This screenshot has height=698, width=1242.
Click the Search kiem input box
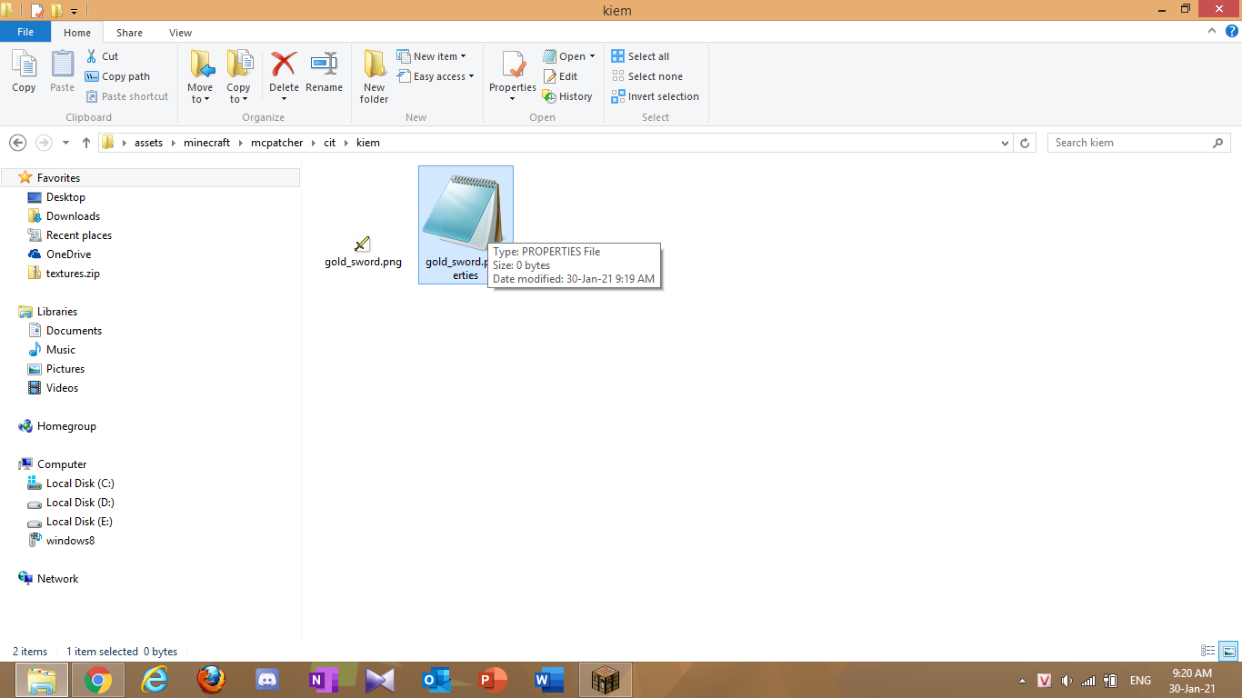pos(1139,143)
